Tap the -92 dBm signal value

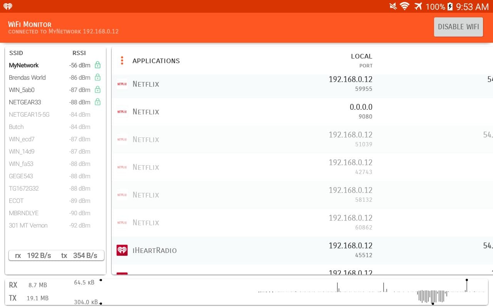click(80, 225)
